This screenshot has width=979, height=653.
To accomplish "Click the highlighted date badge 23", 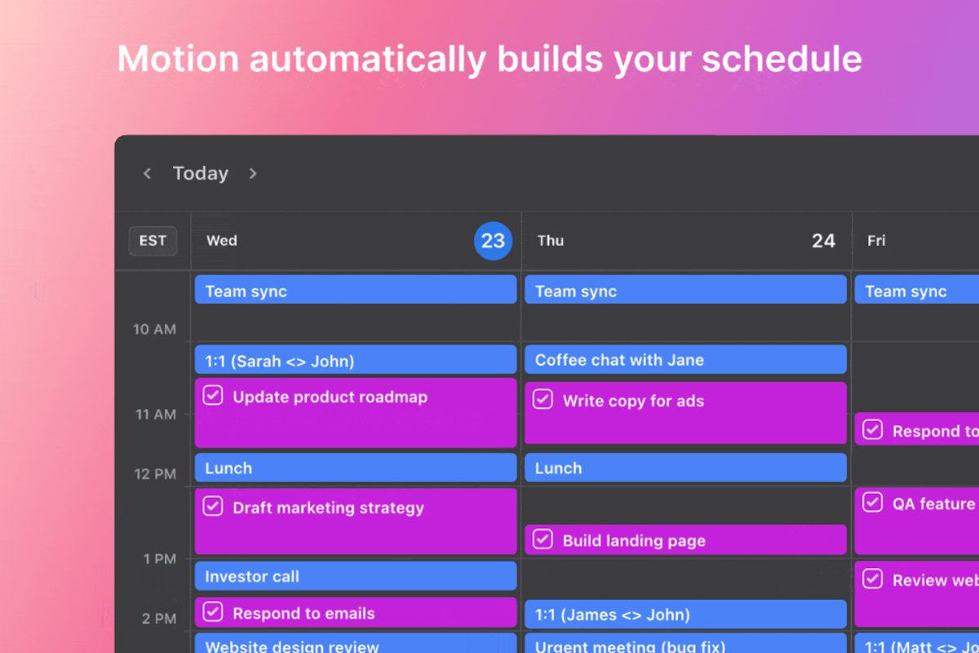I will [x=493, y=240].
